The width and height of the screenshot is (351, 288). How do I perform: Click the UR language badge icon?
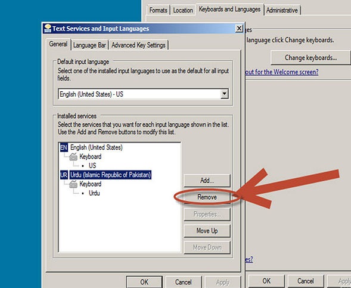click(x=64, y=175)
